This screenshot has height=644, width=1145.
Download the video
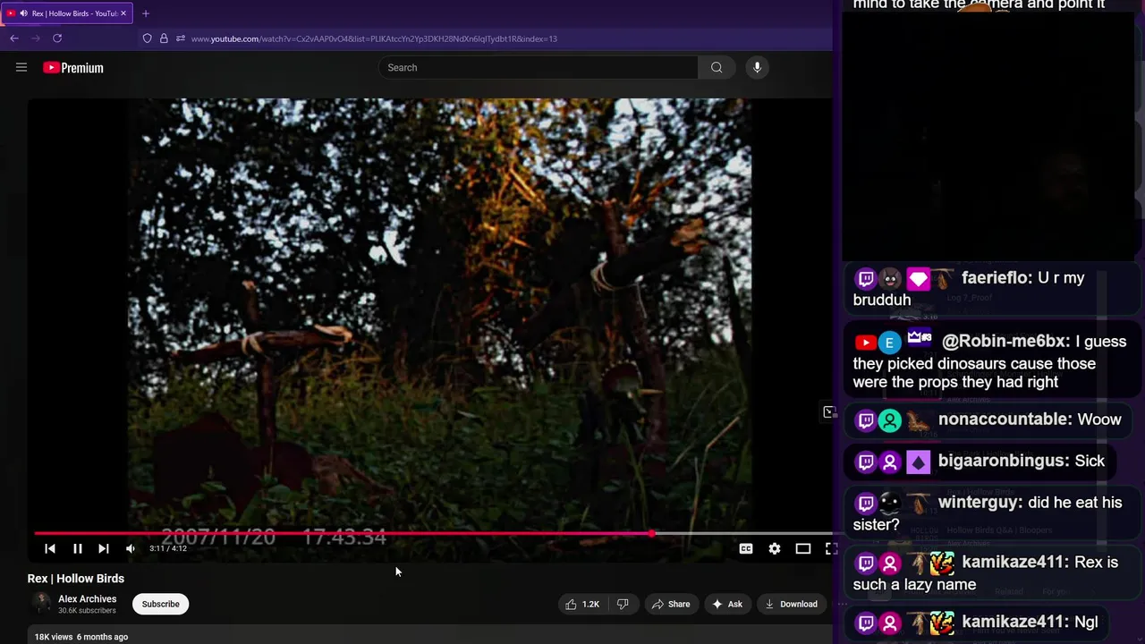[791, 604]
